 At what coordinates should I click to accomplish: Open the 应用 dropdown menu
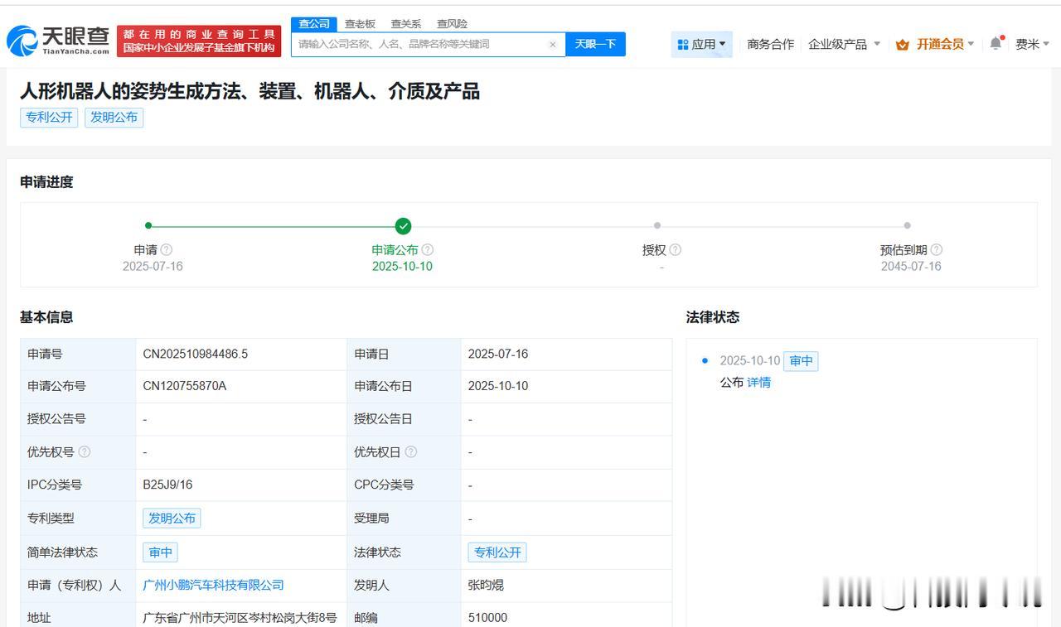pyautogui.click(x=701, y=45)
